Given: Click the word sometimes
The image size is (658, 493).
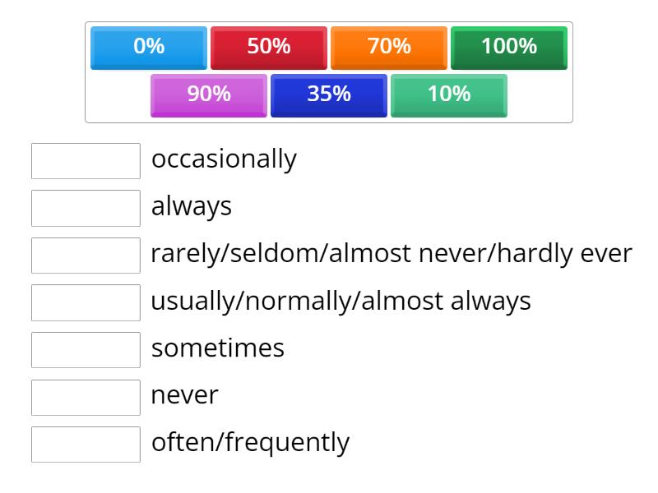Looking at the screenshot, I should click(x=218, y=348).
